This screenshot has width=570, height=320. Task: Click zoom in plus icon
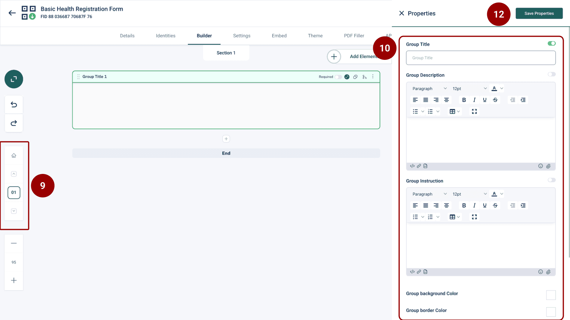coord(14,280)
